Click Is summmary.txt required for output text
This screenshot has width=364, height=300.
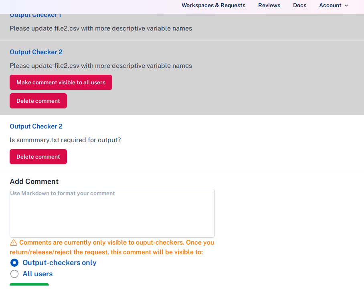coord(66,140)
